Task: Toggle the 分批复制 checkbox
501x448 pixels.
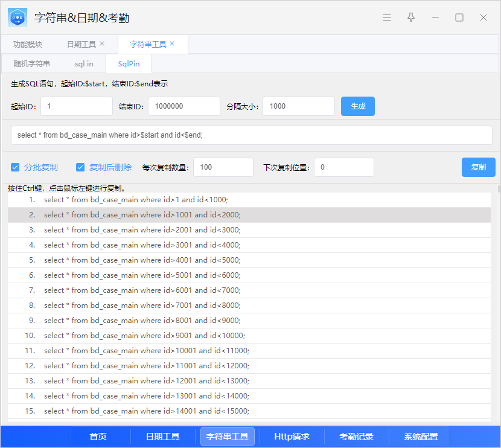Action: click(x=15, y=167)
